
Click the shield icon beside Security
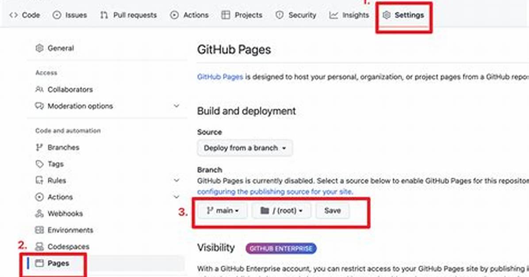pyautogui.click(x=280, y=15)
